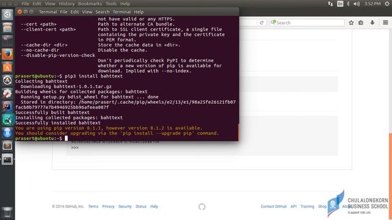392x220 pixels.
Task: Open the Ubuntu Dash search launcher icon
Action: [x=7, y=15]
